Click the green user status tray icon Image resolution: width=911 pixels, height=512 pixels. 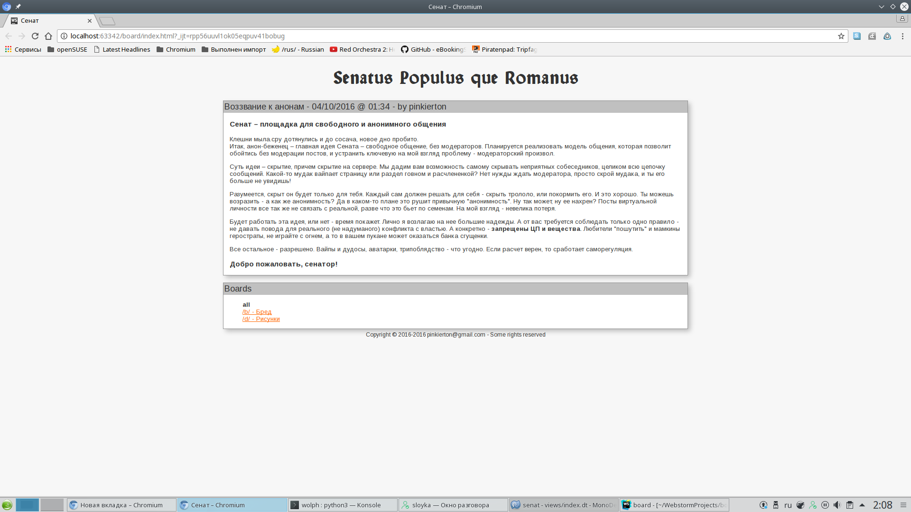pyautogui.click(x=813, y=505)
